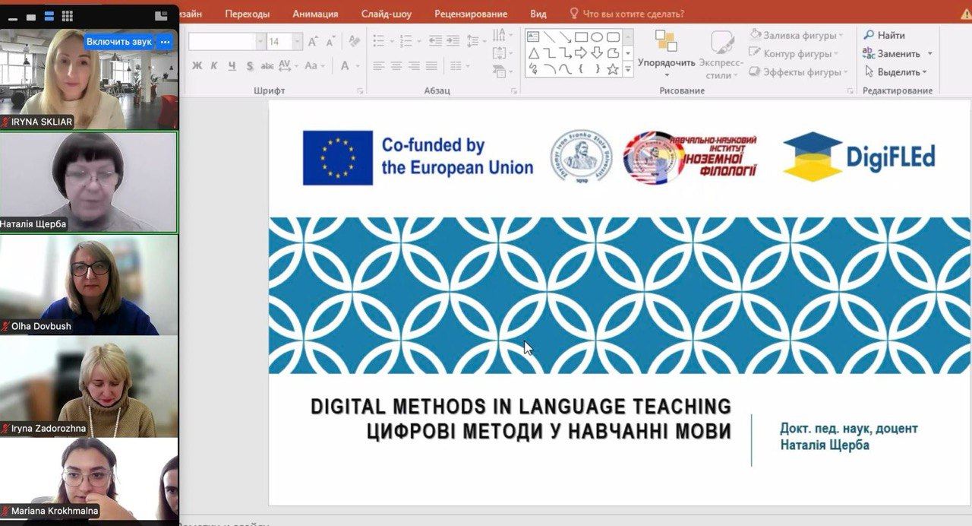Select the star shape in shapes gallery
972x526 pixels.
(x=612, y=69)
